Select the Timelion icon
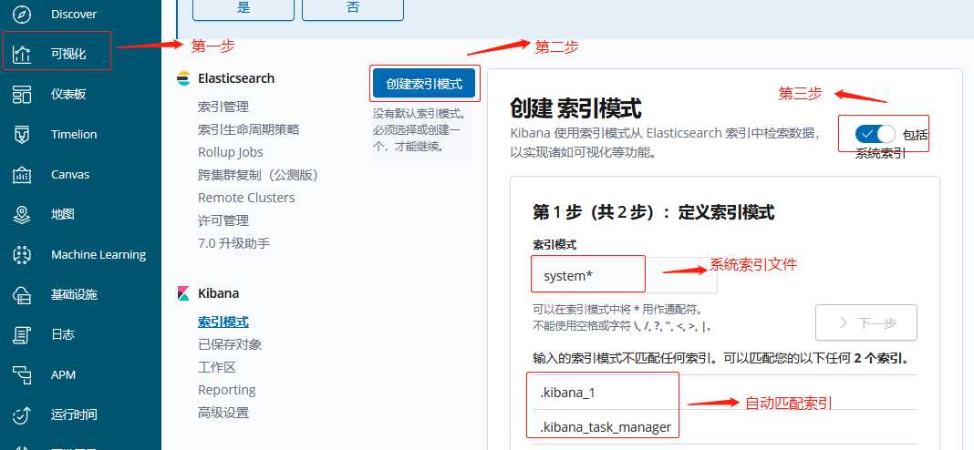Viewport: 974px width, 450px height. 22,135
